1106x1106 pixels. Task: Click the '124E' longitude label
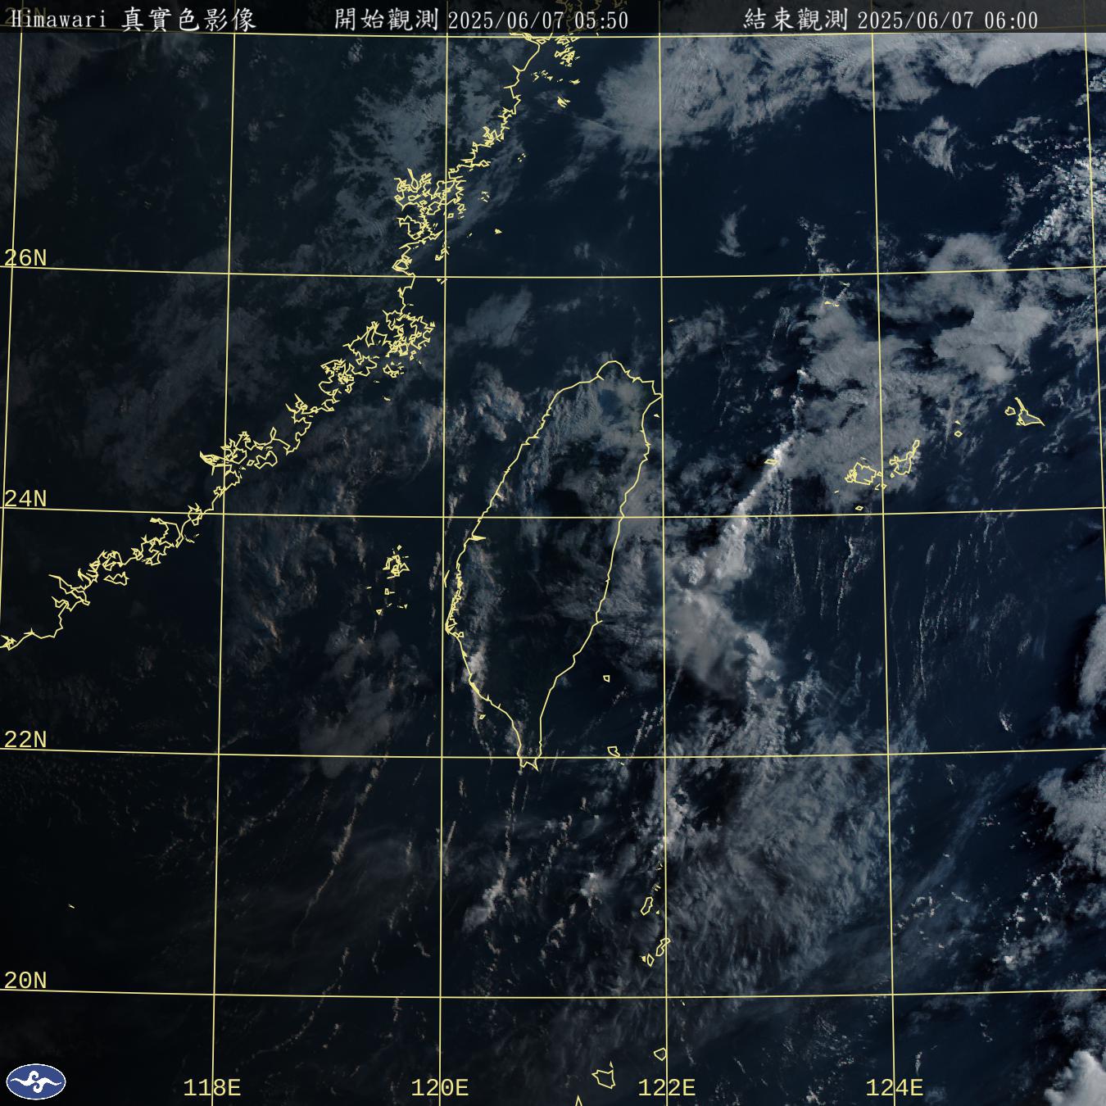click(x=895, y=1088)
